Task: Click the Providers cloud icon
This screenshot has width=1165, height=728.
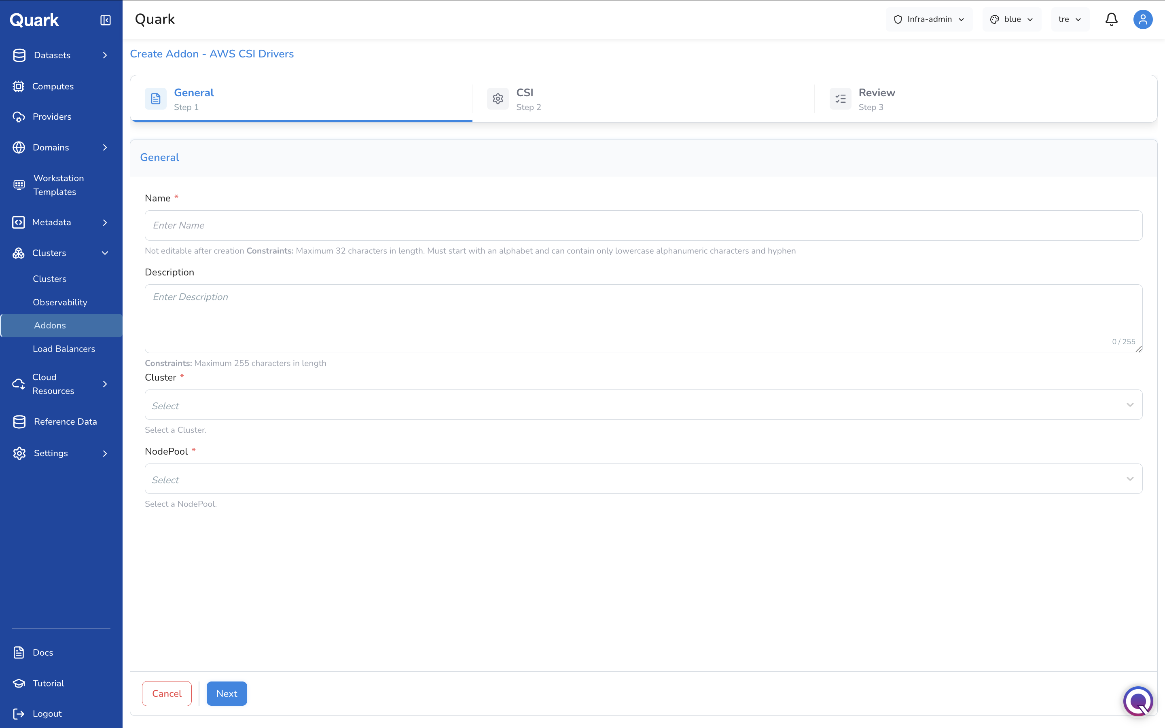Action: 19,117
